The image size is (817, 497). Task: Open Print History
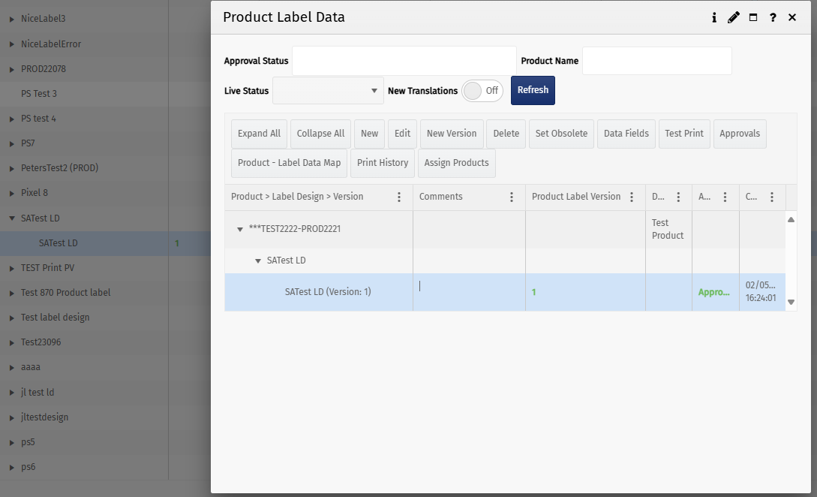pyautogui.click(x=383, y=163)
